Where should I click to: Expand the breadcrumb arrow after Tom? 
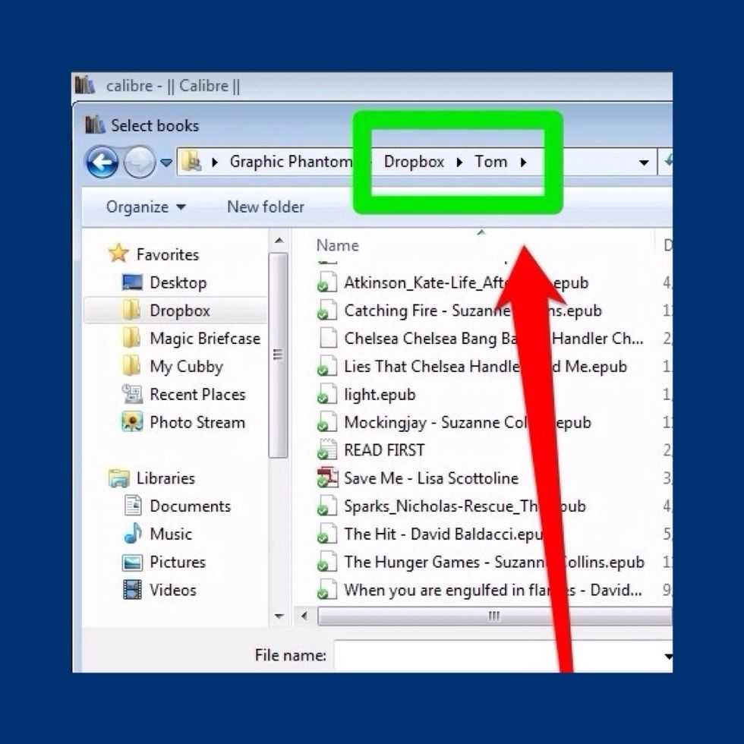coord(523,162)
